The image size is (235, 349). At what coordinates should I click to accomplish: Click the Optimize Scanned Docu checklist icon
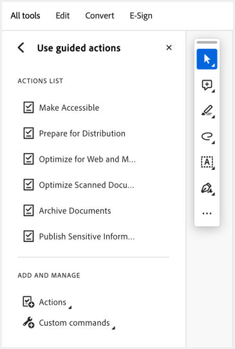click(29, 185)
